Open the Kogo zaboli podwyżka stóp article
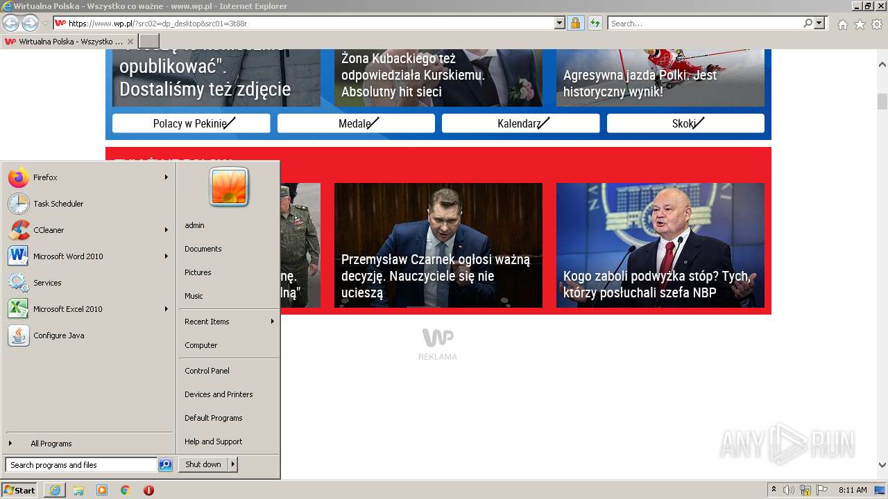The width and height of the screenshot is (888, 499). (660, 245)
